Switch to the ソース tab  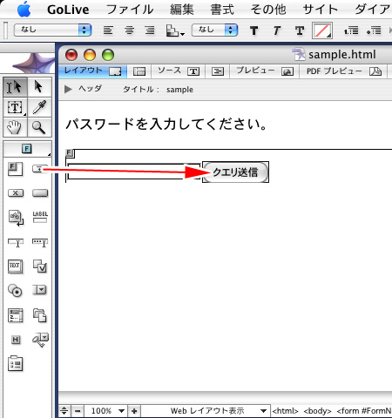178,71
